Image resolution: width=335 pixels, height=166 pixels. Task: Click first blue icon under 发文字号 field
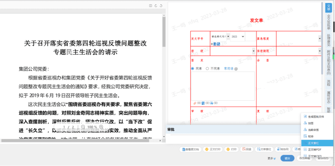(215, 44)
